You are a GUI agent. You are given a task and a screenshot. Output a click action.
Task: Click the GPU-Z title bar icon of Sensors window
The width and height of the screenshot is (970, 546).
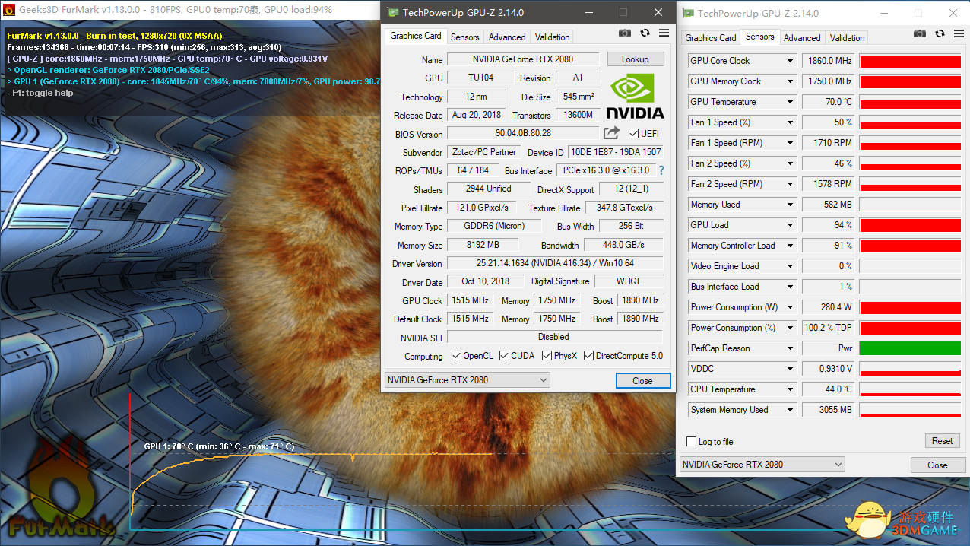click(687, 13)
